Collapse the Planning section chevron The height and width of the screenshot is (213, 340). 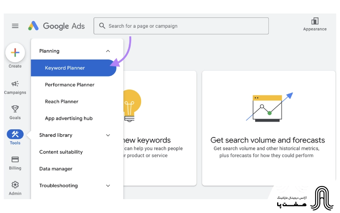(x=108, y=51)
